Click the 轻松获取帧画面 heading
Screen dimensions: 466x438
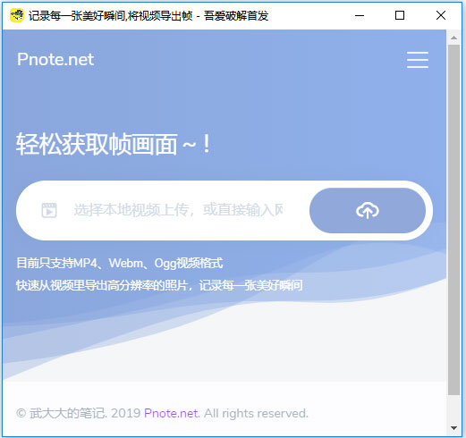coord(114,145)
